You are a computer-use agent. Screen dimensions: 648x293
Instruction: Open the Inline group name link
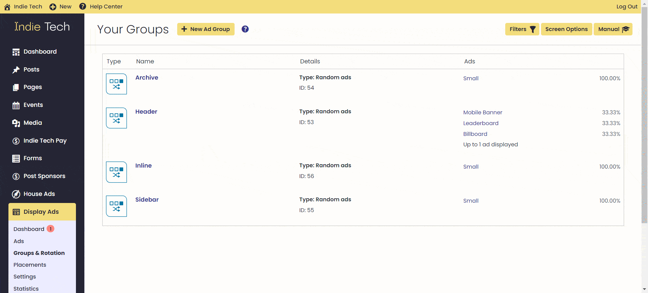pos(143,166)
